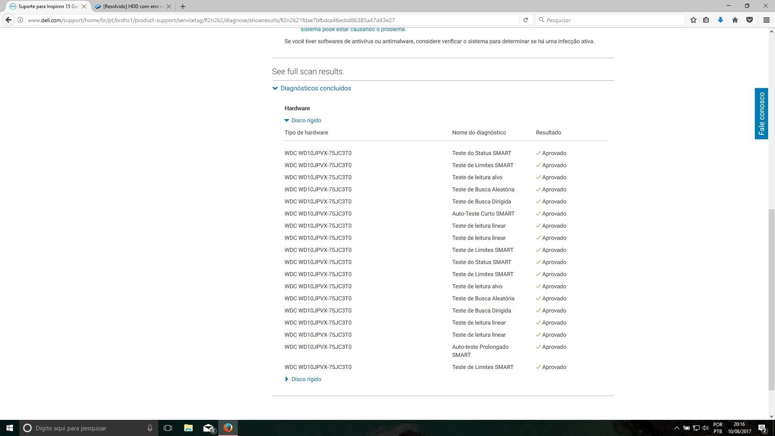This screenshot has height=436, width=775.
Task: Click the scrollbar down arrow
Action: tap(771, 416)
